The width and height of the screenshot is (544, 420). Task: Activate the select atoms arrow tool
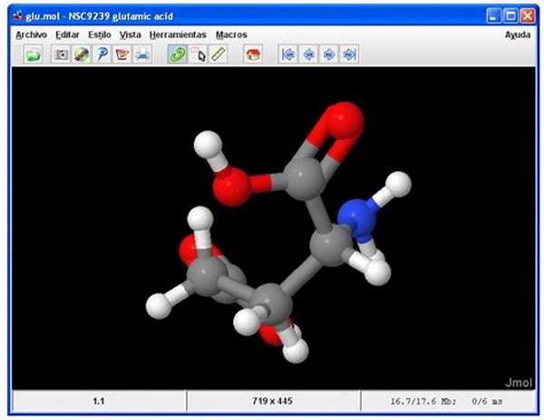[x=199, y=55]
